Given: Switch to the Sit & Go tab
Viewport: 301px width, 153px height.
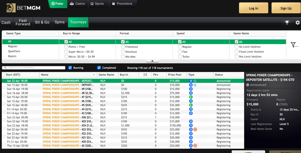Looking at the screenshot, I should click(x=42, y=22).
